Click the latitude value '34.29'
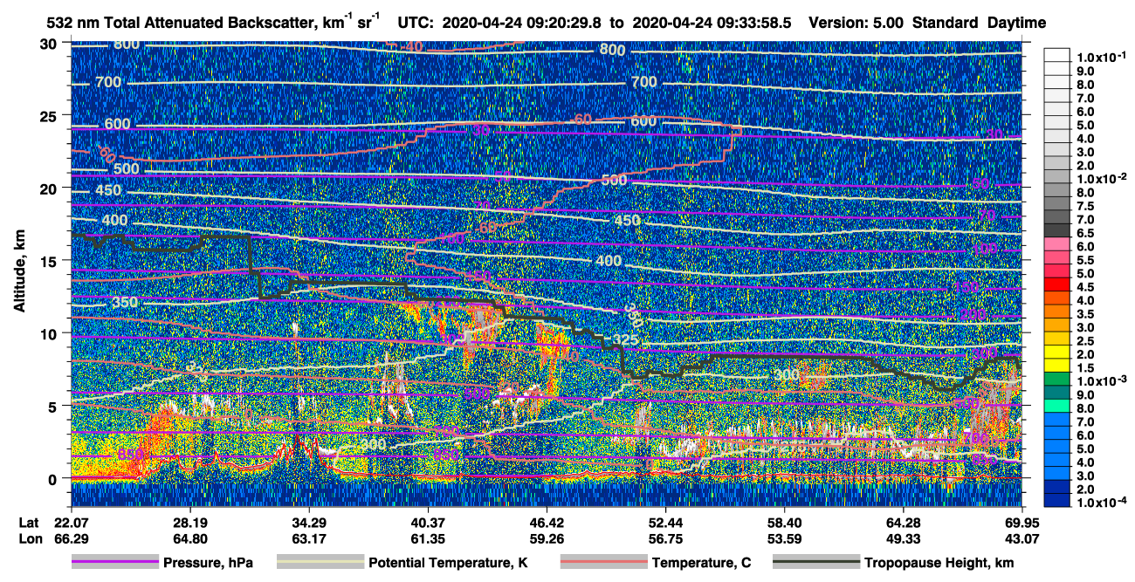Screen dimensions: 1135x582 point(308,523)
